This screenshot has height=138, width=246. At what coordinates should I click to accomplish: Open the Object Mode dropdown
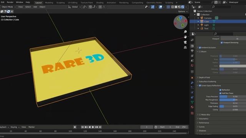[x=8, y=7]
